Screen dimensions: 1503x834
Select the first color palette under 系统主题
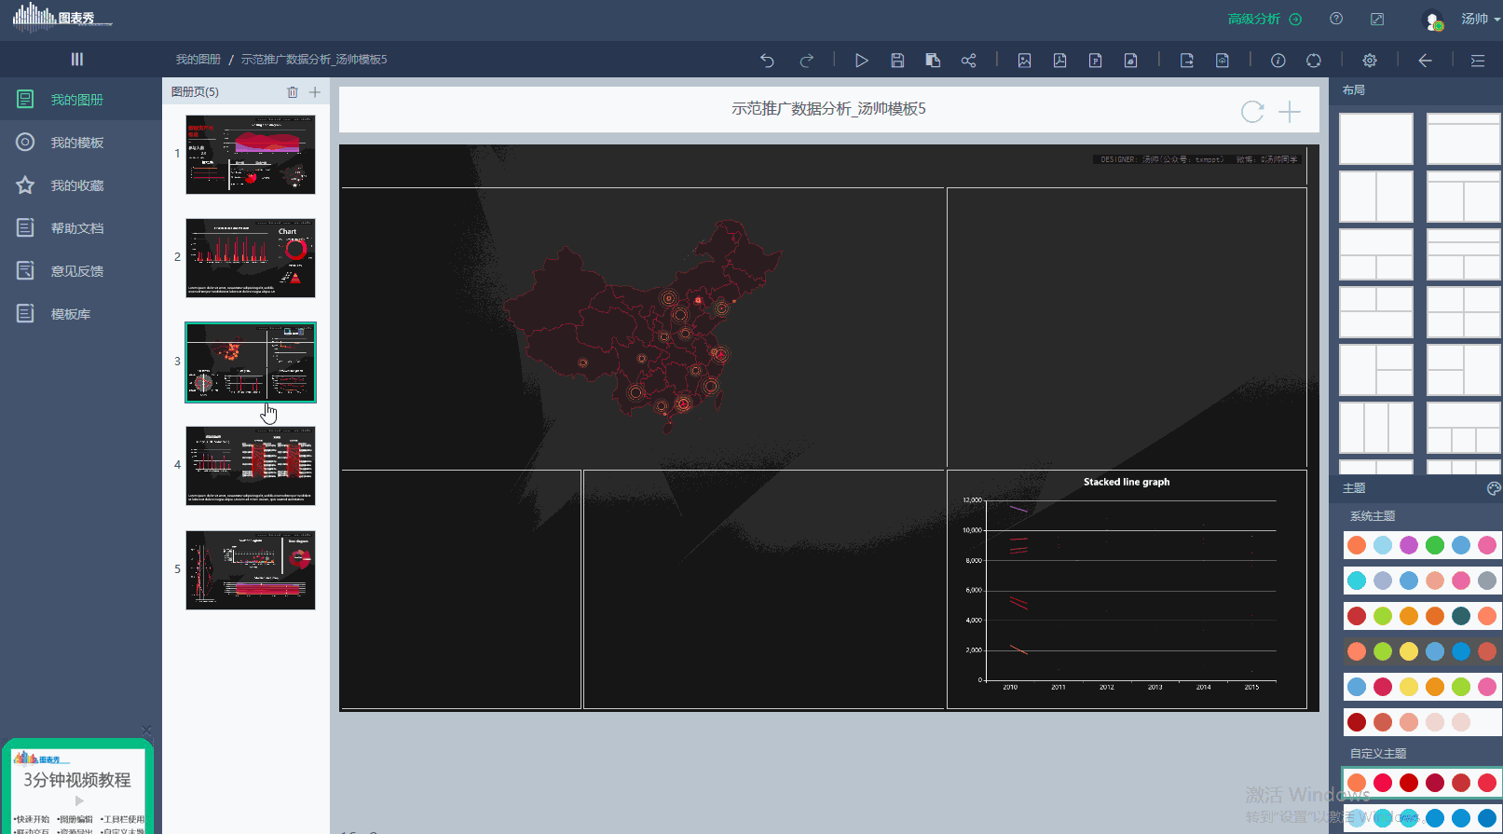tap(1421, 545)
